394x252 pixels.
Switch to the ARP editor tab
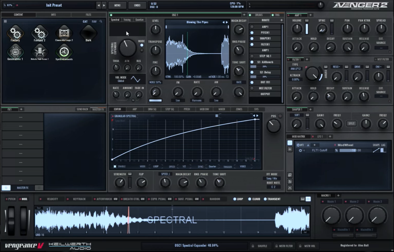[x=135, y=109]
